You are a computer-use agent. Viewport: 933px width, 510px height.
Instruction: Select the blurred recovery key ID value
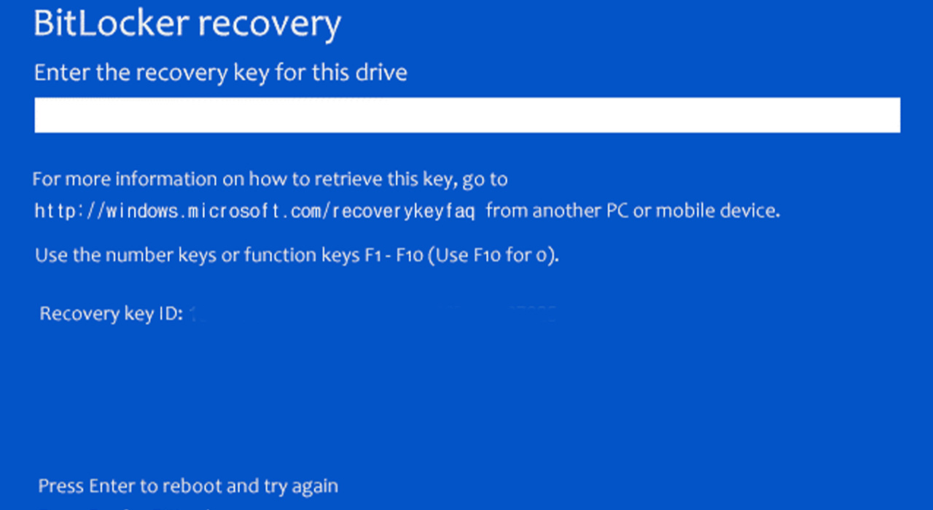[373, 315]
